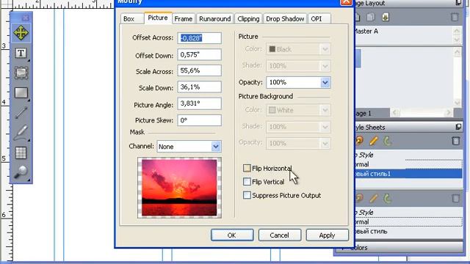This screenshot has width=470, height=264.
Task: Open the Runaround tab
Action: pyautogui.click(x=215, y=18)
